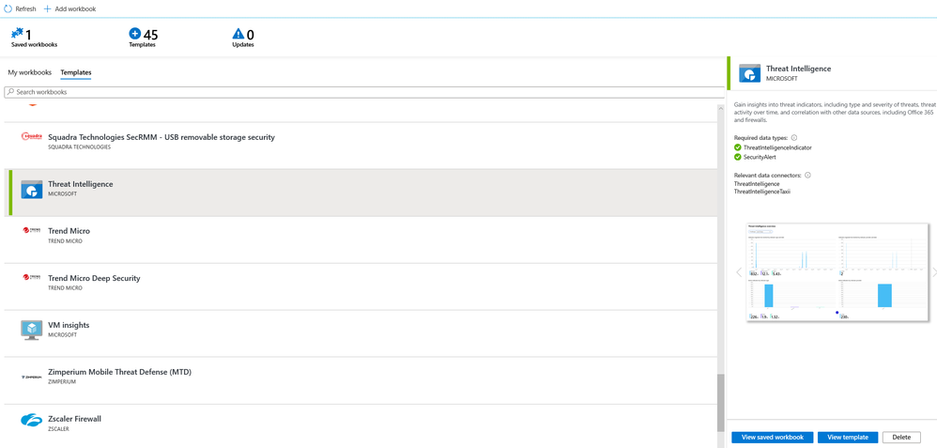937x448 pixels.
Task: Click the Trend Micro Deep Security logo
Action: (32, 278)
